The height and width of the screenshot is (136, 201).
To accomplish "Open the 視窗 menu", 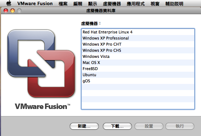I will click(155, 4).
